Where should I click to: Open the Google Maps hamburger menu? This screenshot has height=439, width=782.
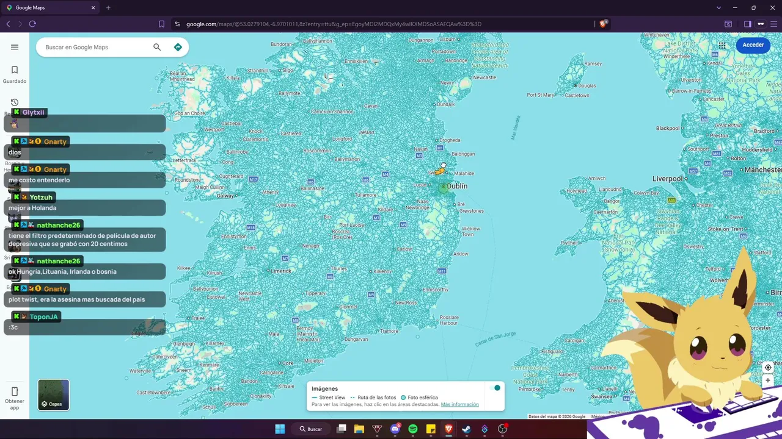coord(15,47)
